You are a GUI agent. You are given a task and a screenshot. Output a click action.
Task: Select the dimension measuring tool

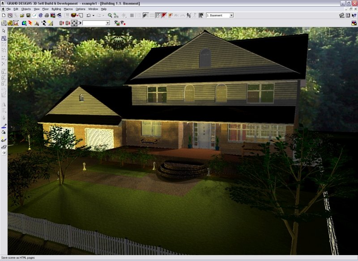182,16
